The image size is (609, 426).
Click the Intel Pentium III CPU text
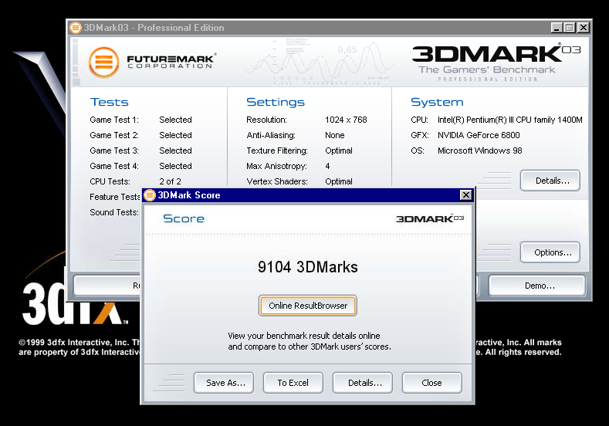pyautogui.click(x=510, y=120)
